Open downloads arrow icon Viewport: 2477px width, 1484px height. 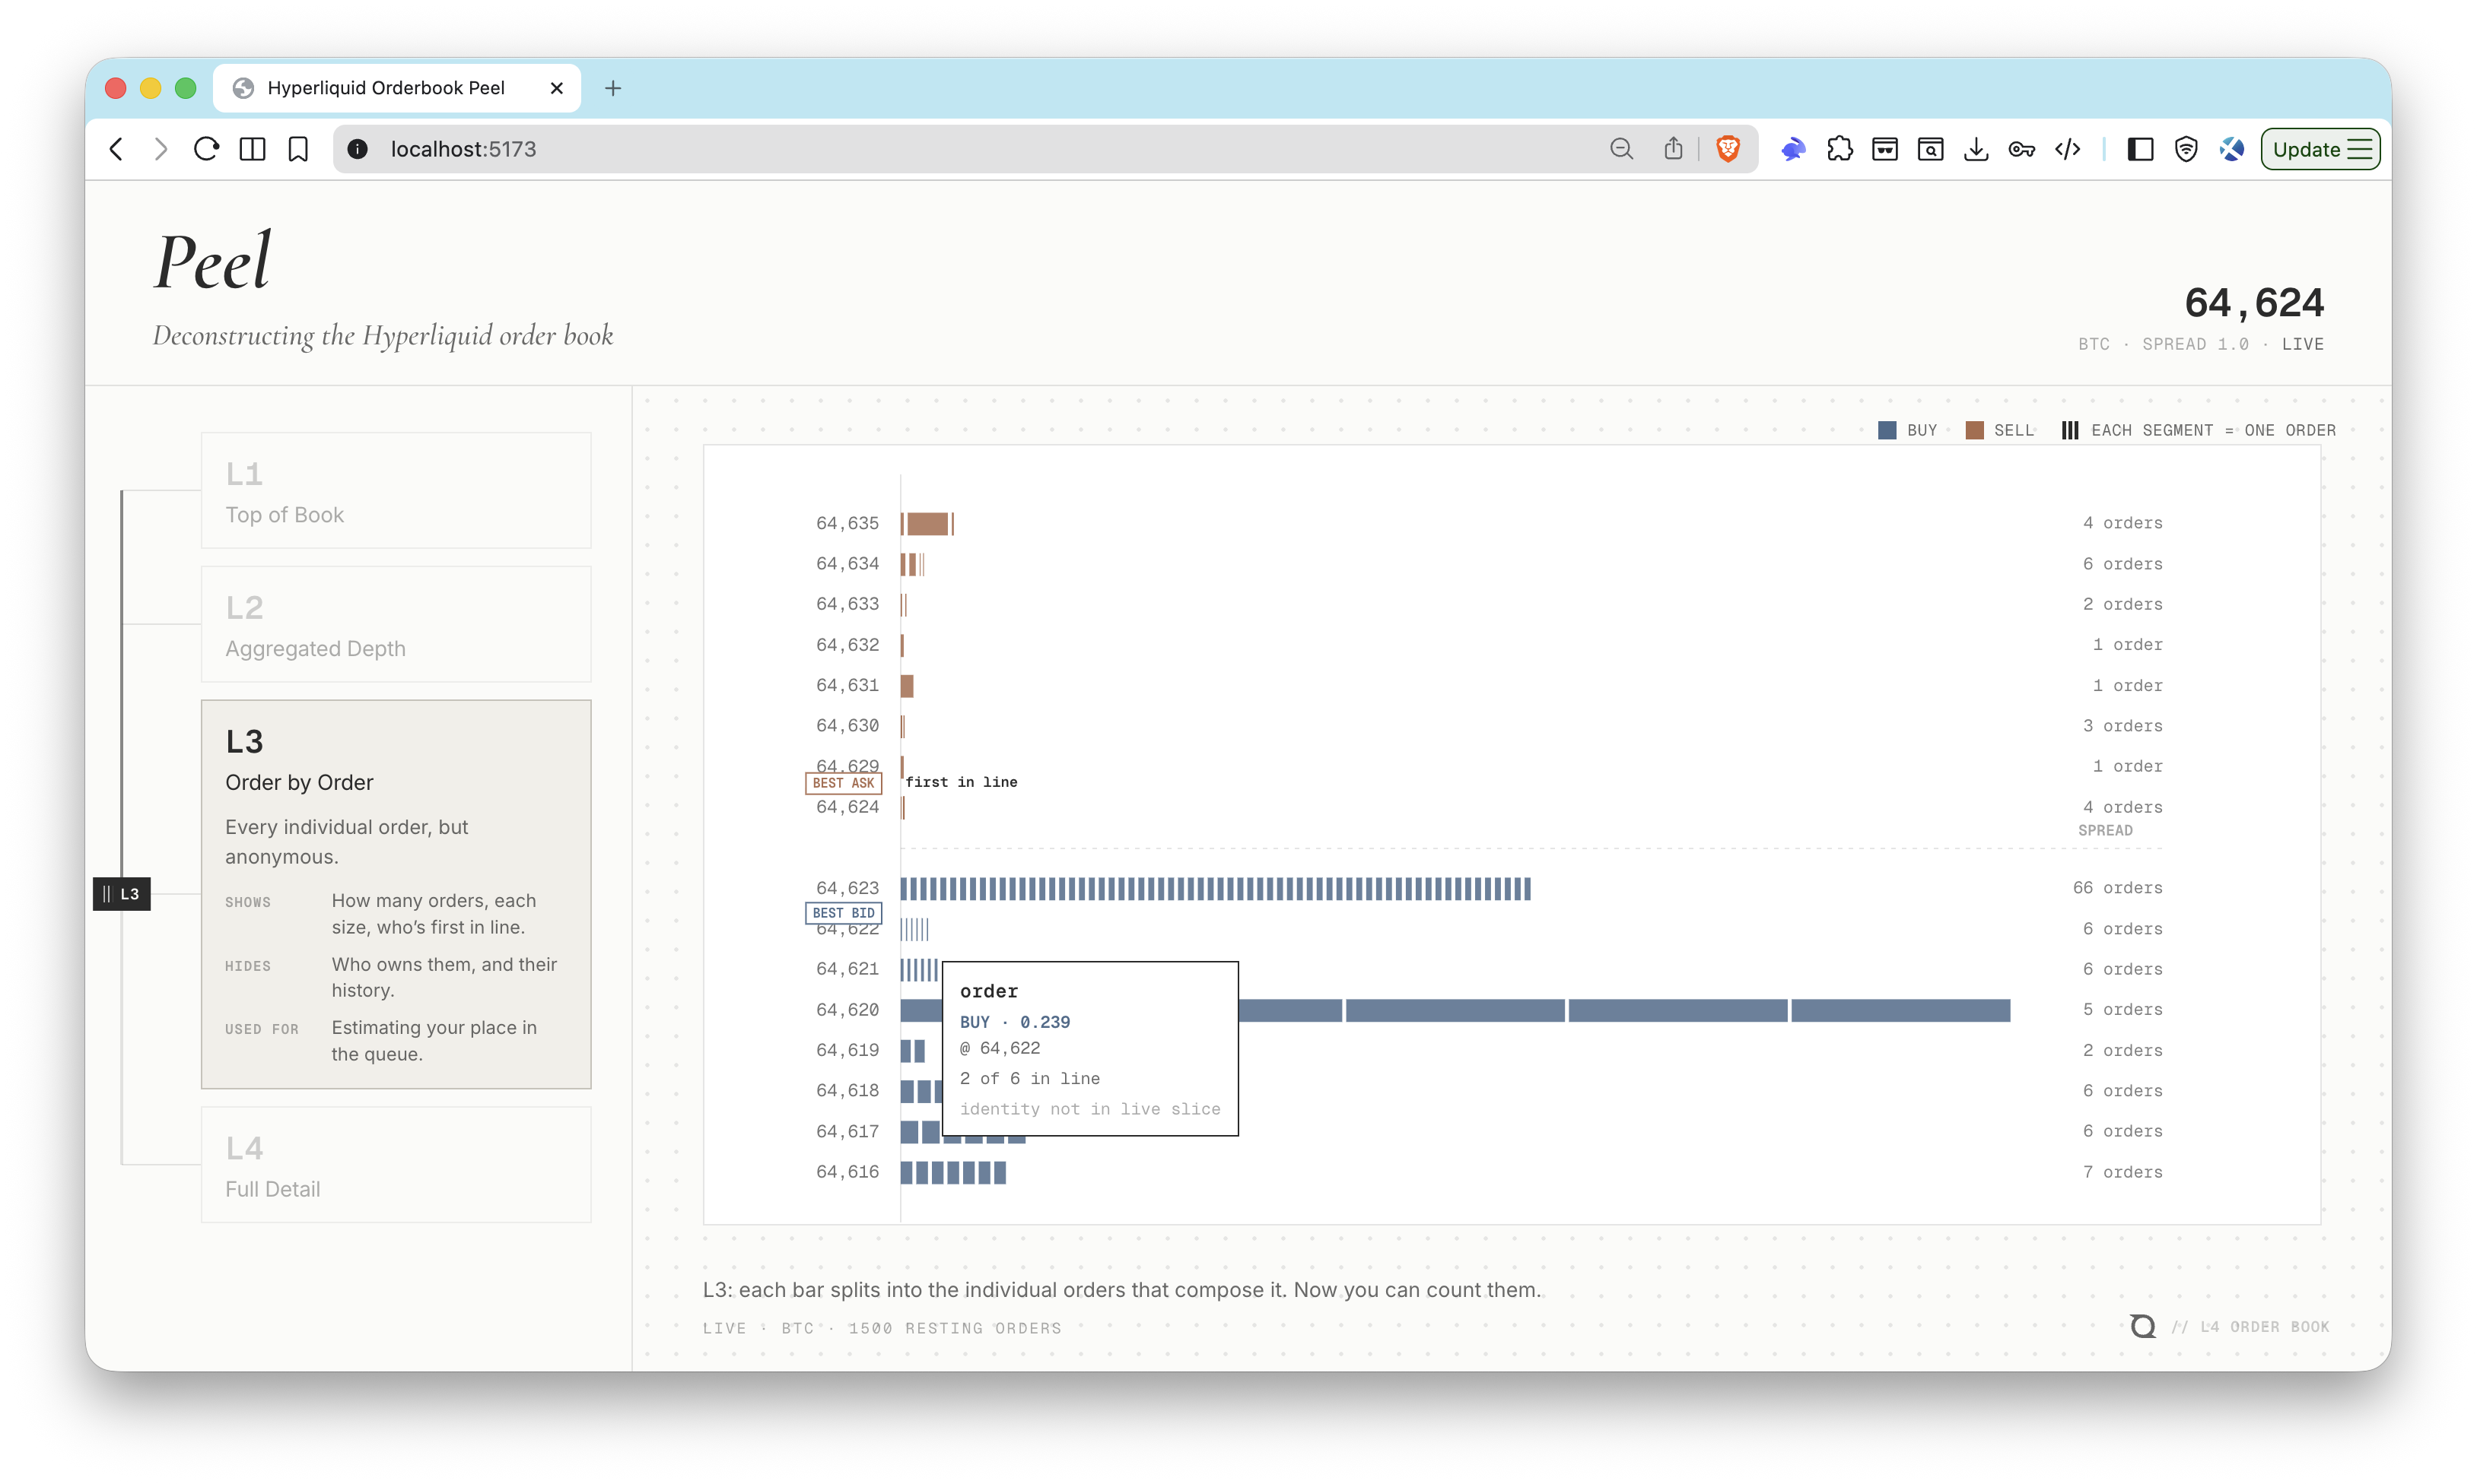pyautogui.click(x=1976, y=149)
